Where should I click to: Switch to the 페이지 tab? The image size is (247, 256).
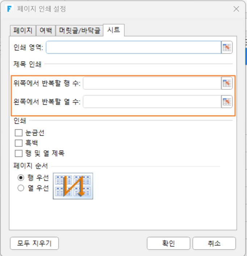[23, 30]
